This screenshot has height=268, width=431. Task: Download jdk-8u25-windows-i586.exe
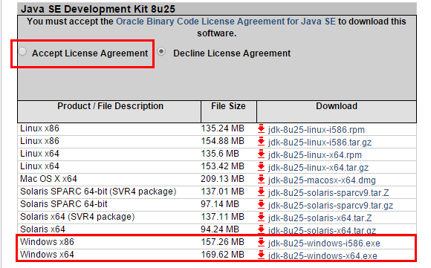324,244
